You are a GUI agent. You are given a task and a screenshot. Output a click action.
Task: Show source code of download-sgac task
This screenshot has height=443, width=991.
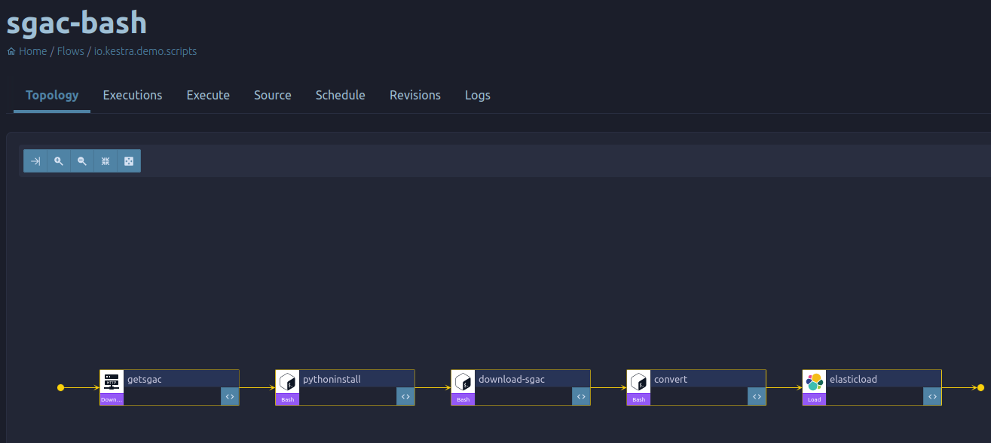[x=581, y=396]
